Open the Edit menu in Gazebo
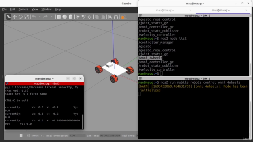Image resolution: width=253 pixels, height=142 pixels. click(x=12, y=9)
